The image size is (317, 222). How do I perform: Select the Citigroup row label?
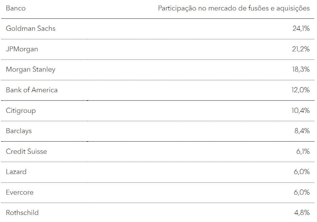(21, 111)
